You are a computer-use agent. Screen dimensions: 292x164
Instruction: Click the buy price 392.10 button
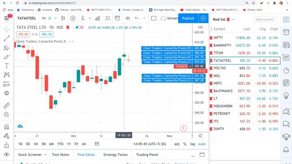(47, 34)
